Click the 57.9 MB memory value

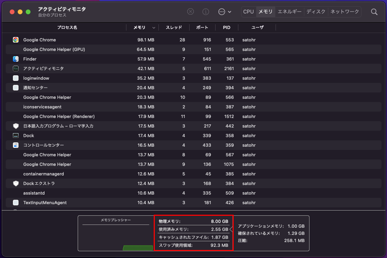[x=146, y=59]
